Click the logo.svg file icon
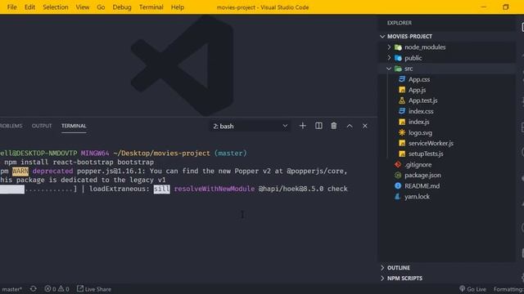This screenshot has width=524, height=294. (402, 132)
